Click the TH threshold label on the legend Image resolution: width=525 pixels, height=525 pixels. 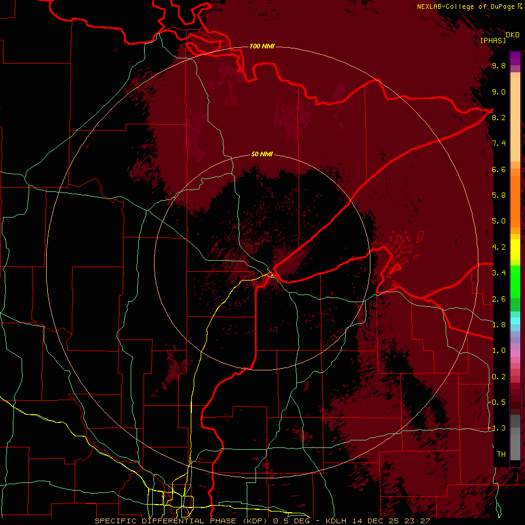[x=501, y=454]
